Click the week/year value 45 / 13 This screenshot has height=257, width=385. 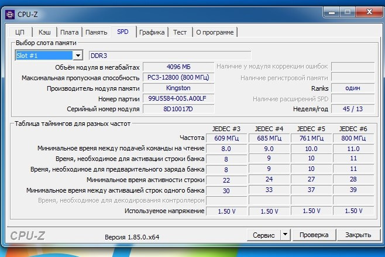coord(353,109)
